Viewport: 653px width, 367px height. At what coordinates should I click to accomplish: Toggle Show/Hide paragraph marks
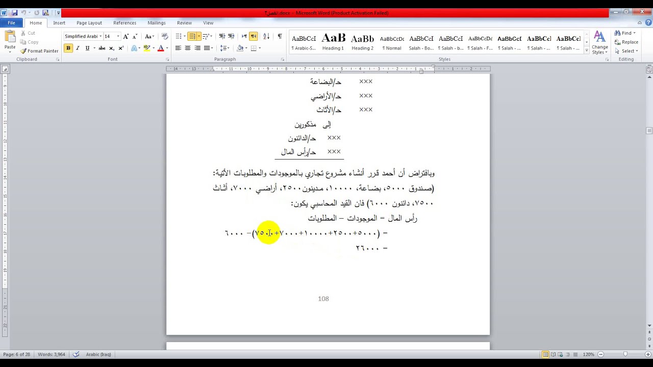(280, 36)
